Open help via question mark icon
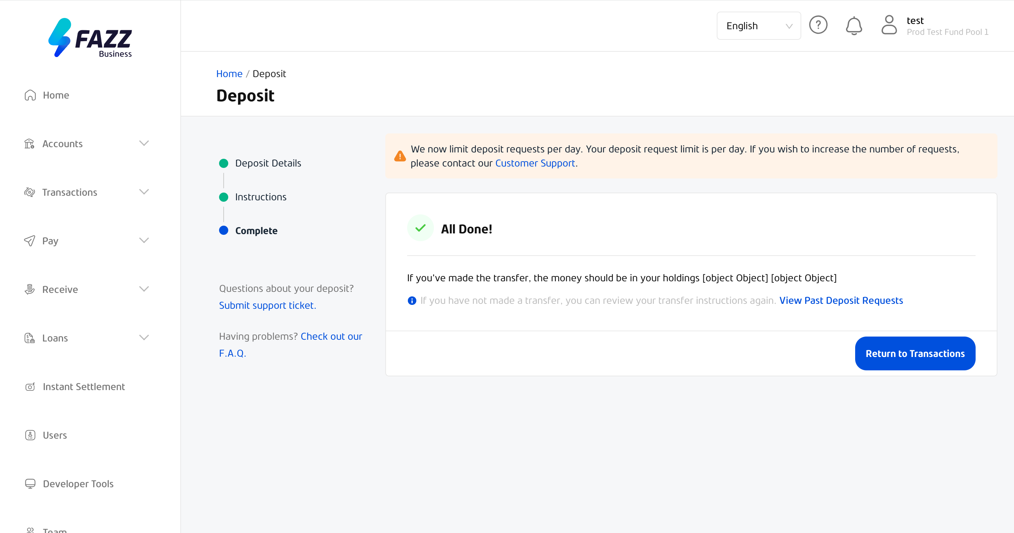The width and height of the screenshot is (1014, 533). 818,25
